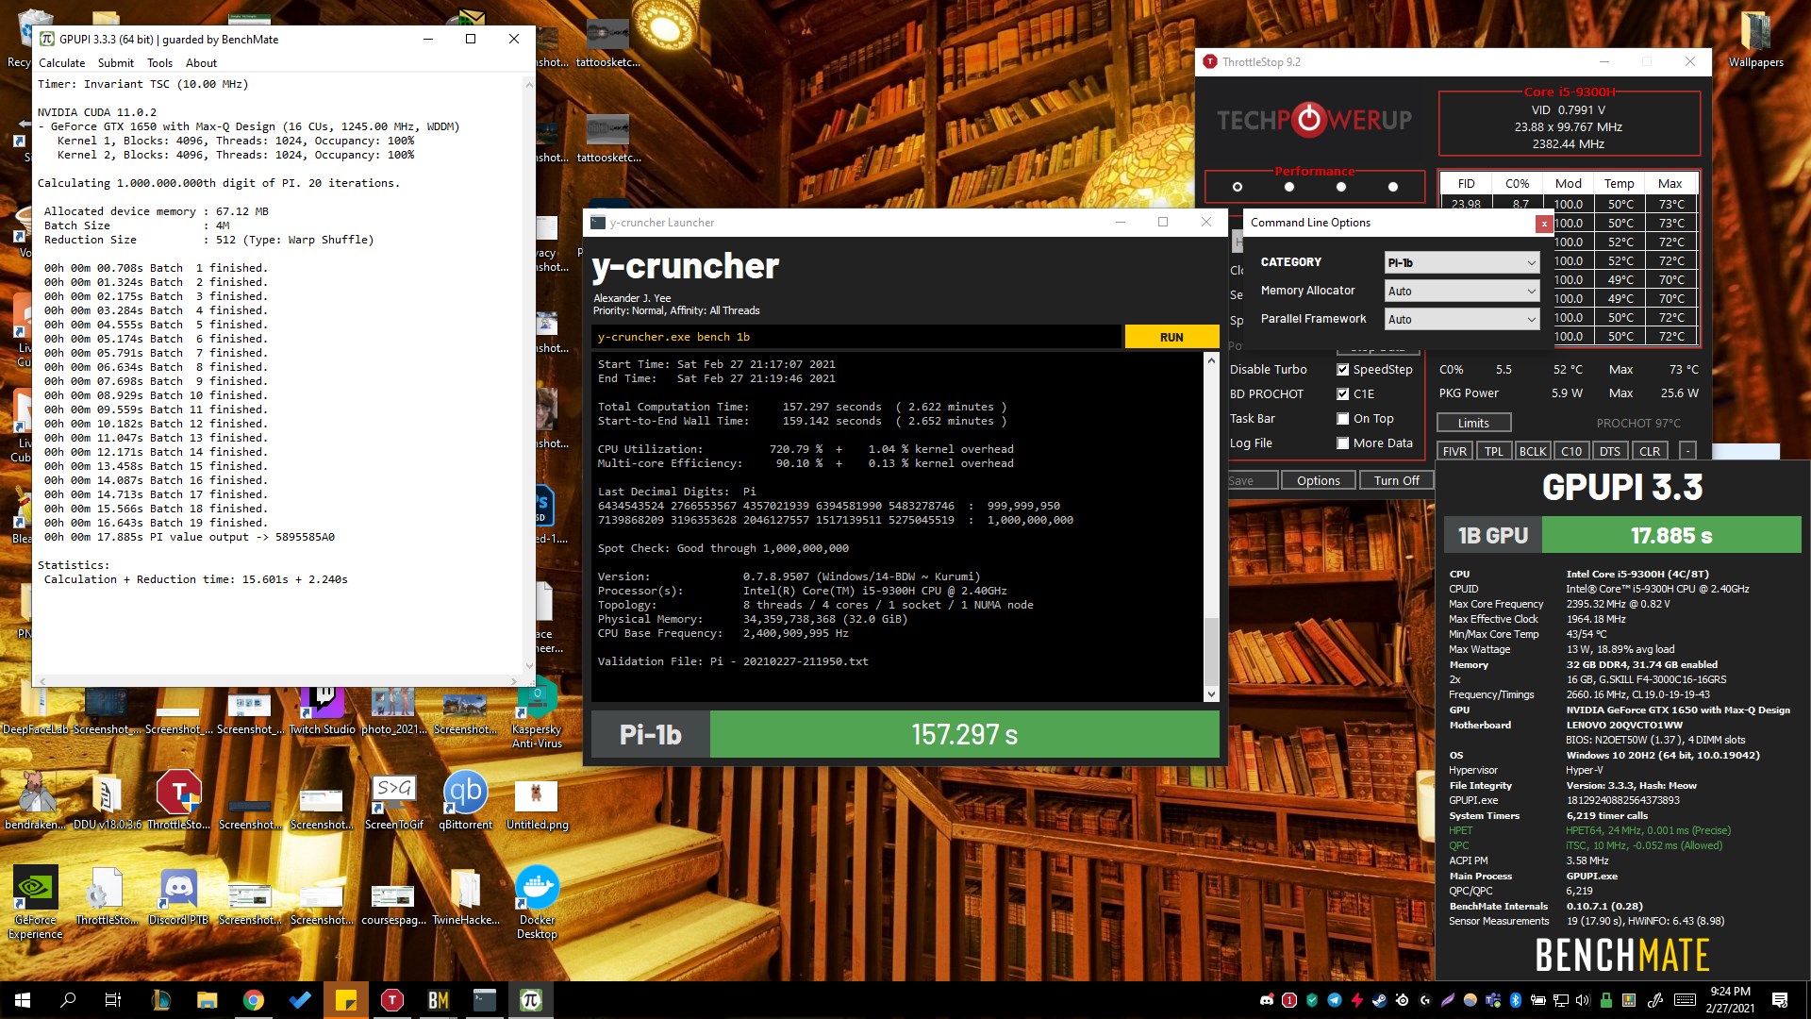1811x1019 pixels.
Task: Open the Parallel Framework dropdown
Action: (1462, 319)
